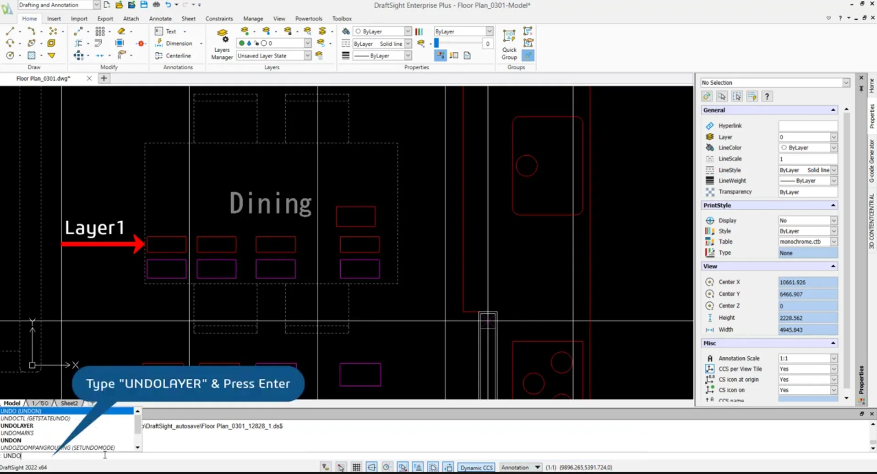Screen dimensions: 877x474
Task: Add a new drawing tab with plus button
Action: point(104,78)
